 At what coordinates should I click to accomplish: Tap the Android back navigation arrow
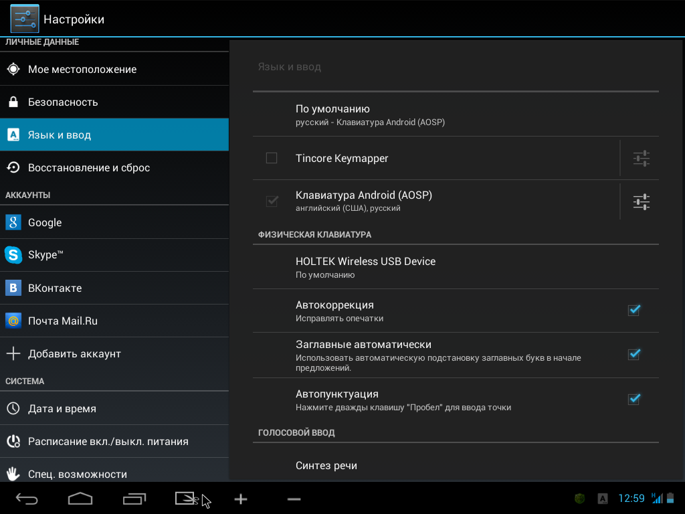27,499
